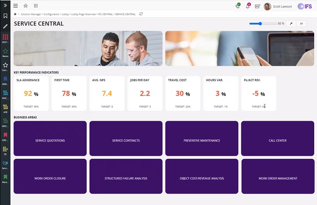Open the DC yellow shortcut icon
Image resolution: width=317 pixels, height=205 pixels.
tap(5, 150)
